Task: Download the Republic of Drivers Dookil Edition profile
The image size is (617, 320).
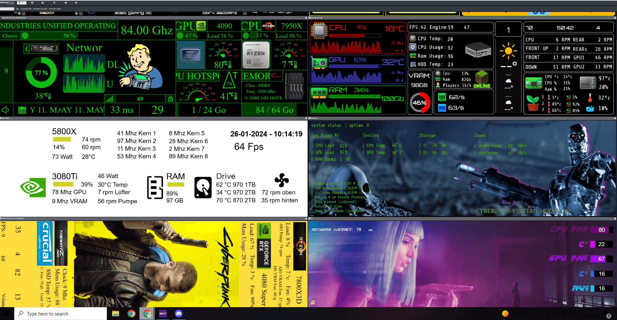Action: pyautogui.click(x=306, y=18)
